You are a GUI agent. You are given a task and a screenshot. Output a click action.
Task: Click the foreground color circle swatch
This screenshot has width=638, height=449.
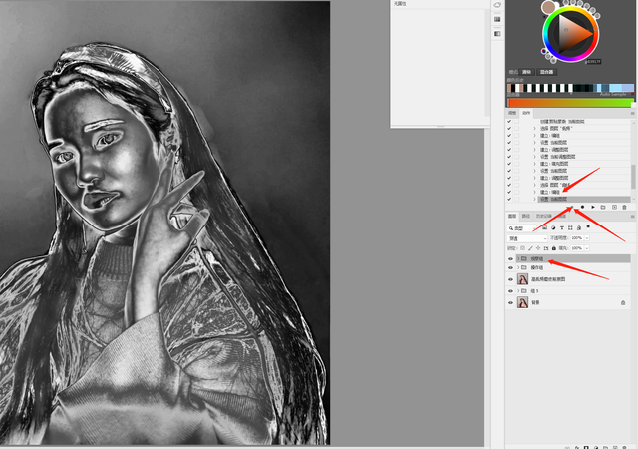(x=548, y=7)
